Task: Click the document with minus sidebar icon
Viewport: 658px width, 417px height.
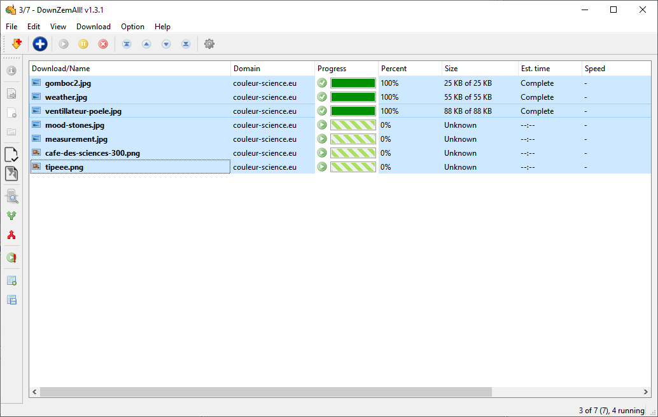Action: click(x=11, y=113)
